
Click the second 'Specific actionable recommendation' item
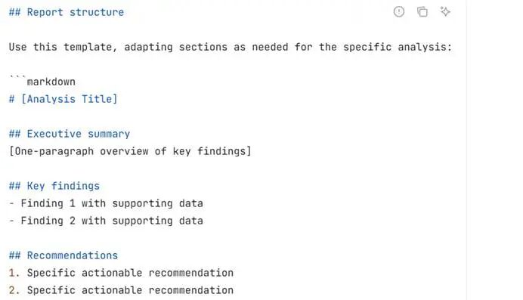click(130, 290)
